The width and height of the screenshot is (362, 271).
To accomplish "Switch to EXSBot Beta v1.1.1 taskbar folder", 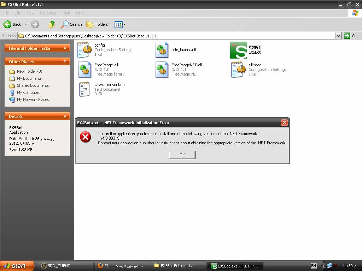I will pyautogui.click(x=179, y=266).
